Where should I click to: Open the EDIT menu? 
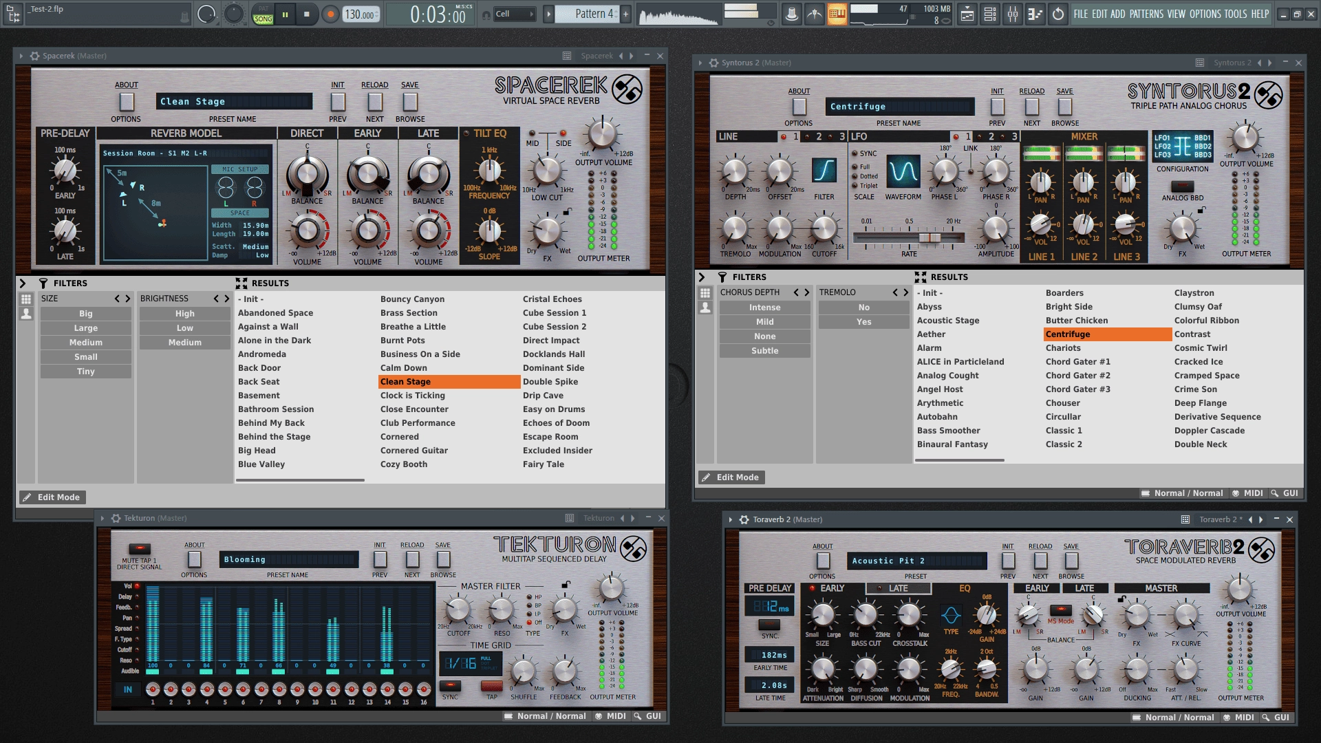tap(1099, 14)
